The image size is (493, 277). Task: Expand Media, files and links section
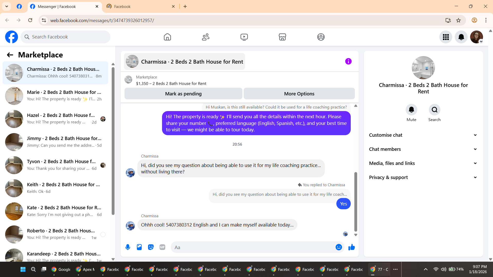coord(423,163)
